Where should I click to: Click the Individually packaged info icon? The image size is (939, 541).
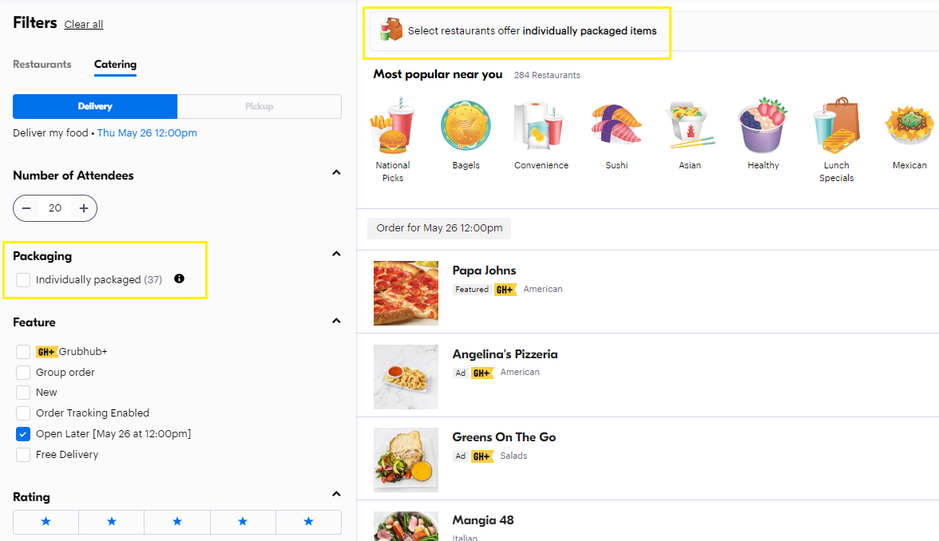coord(179,278)
